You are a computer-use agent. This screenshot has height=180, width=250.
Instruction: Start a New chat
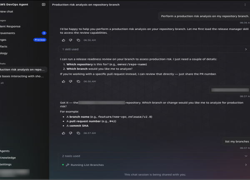click(x=7, y=12)
